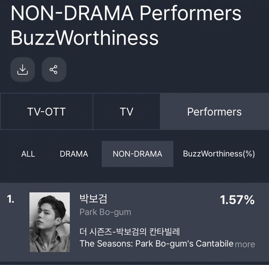Expand details with the more link
This screenshot has width=269, height=265.
click(x=245, y=244)
